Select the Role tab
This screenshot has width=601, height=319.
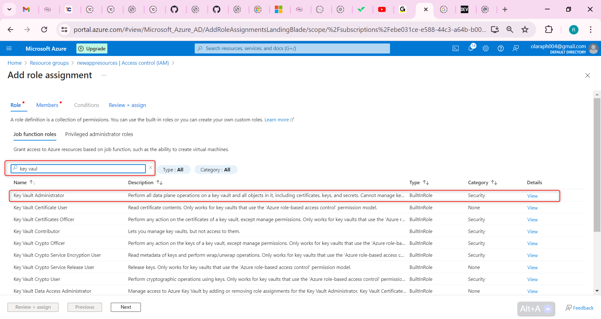point(16,105)
